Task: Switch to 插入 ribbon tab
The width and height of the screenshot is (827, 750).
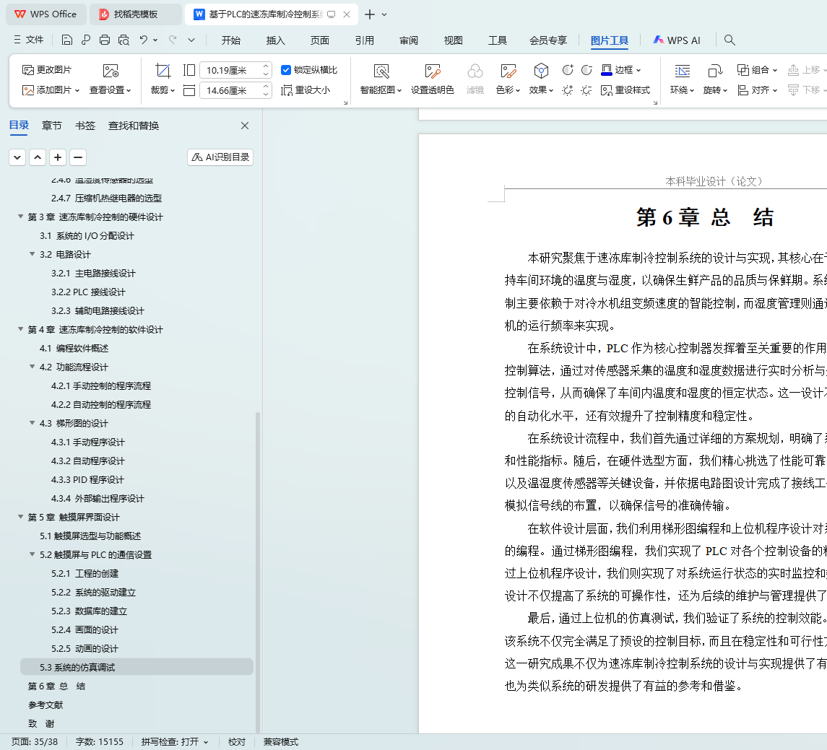Action: pyautogui.click(x=275, y=40)
